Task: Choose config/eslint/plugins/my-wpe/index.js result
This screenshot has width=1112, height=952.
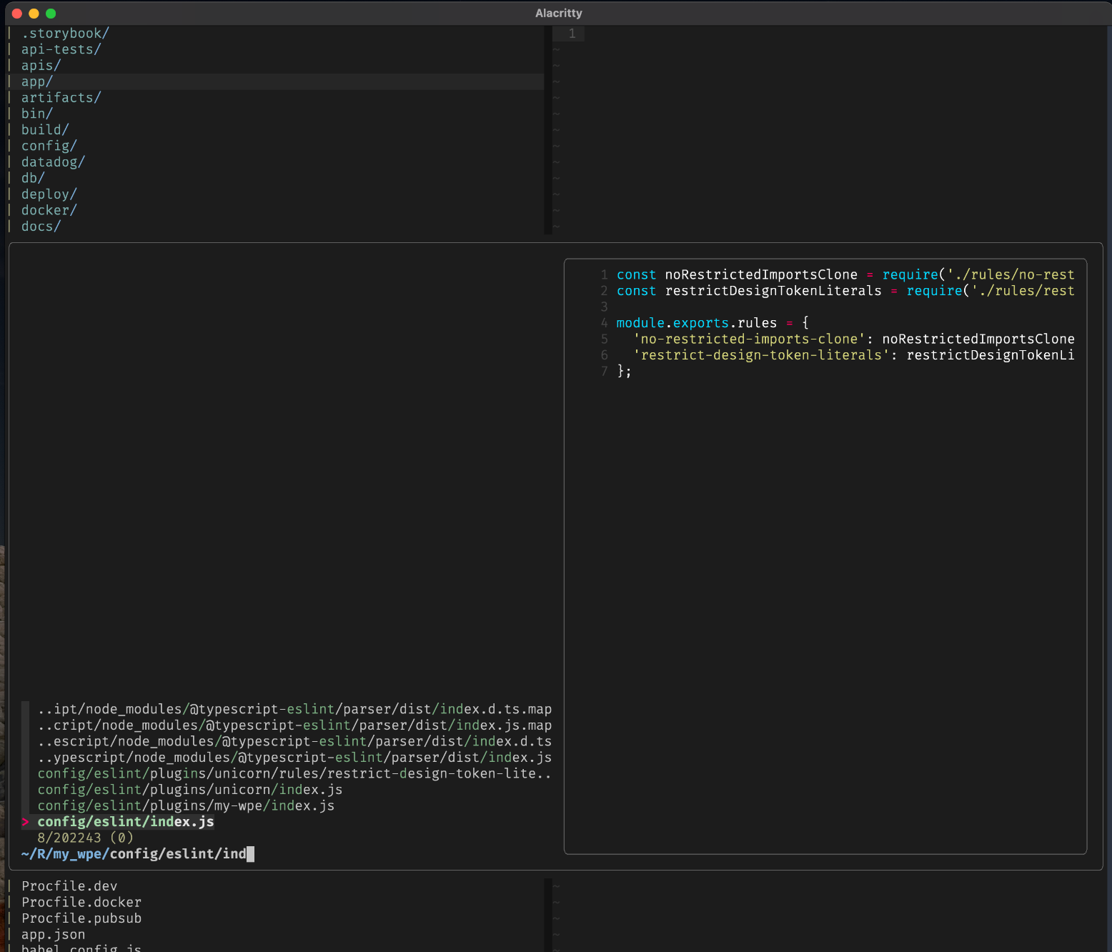Action: (186, 806)
